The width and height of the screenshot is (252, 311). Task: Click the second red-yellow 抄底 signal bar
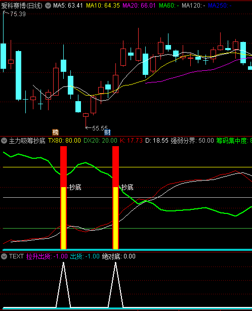click(116, 198)
